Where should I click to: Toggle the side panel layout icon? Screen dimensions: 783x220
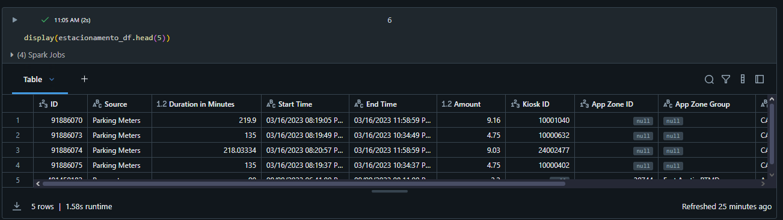point(760,79)
